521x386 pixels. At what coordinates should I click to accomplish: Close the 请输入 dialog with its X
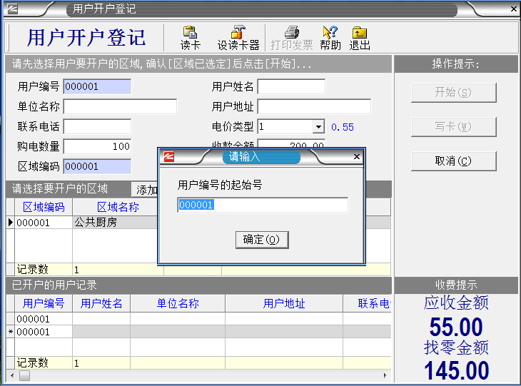357,157
